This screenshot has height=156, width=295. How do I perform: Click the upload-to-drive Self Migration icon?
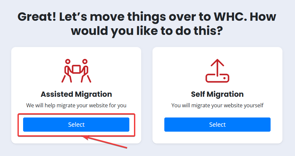click(x=217, y=71)
